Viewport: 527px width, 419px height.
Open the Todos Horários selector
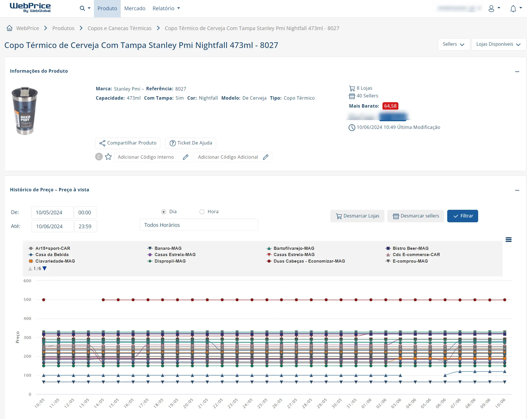pyautogui.click(x=199, y=225)
